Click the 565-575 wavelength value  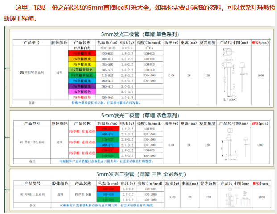click(107, 70)
